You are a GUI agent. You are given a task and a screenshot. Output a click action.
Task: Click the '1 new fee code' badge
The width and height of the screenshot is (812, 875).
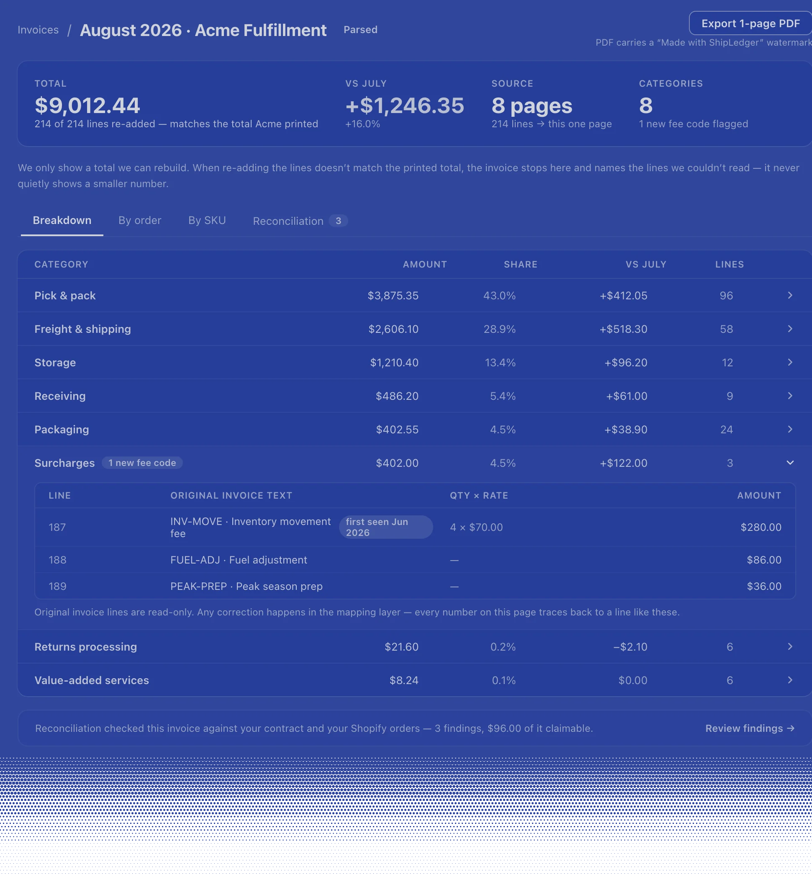click(142, 463)
